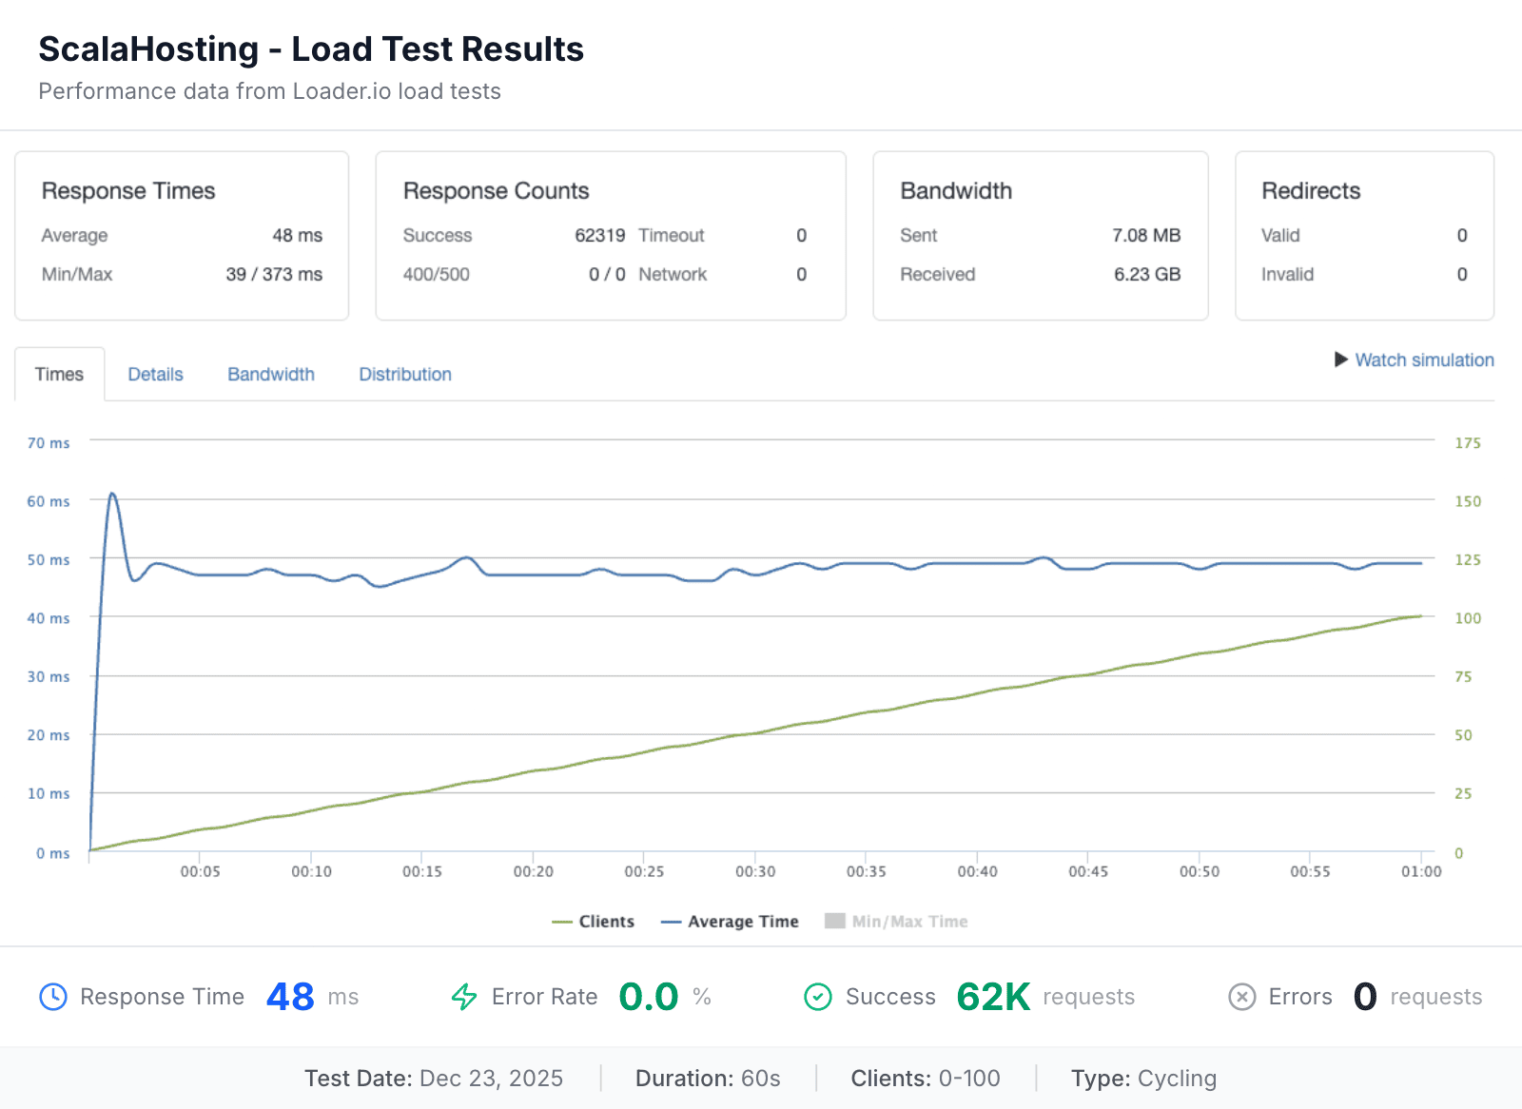Click the green line marker for Clients
Screen dimensions: 1522x1109
[563, 921]
